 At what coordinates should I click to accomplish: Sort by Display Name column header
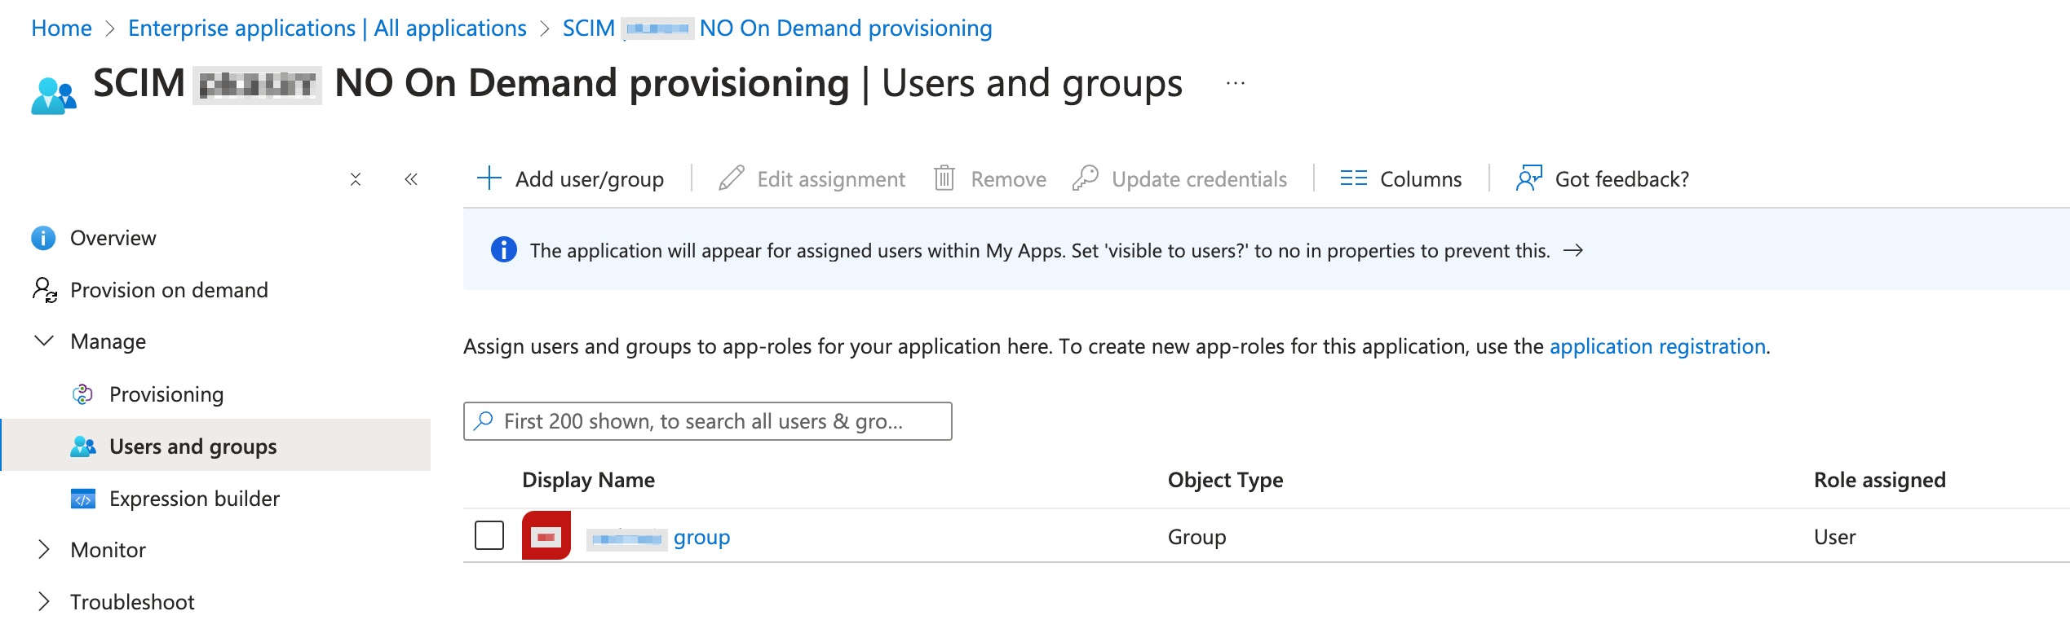point(588,480)
